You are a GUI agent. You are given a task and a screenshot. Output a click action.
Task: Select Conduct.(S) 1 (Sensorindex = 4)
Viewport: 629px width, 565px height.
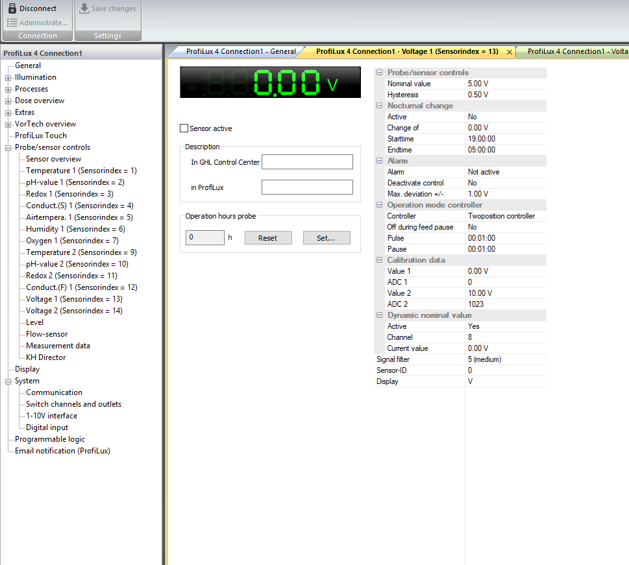(80, 206)
